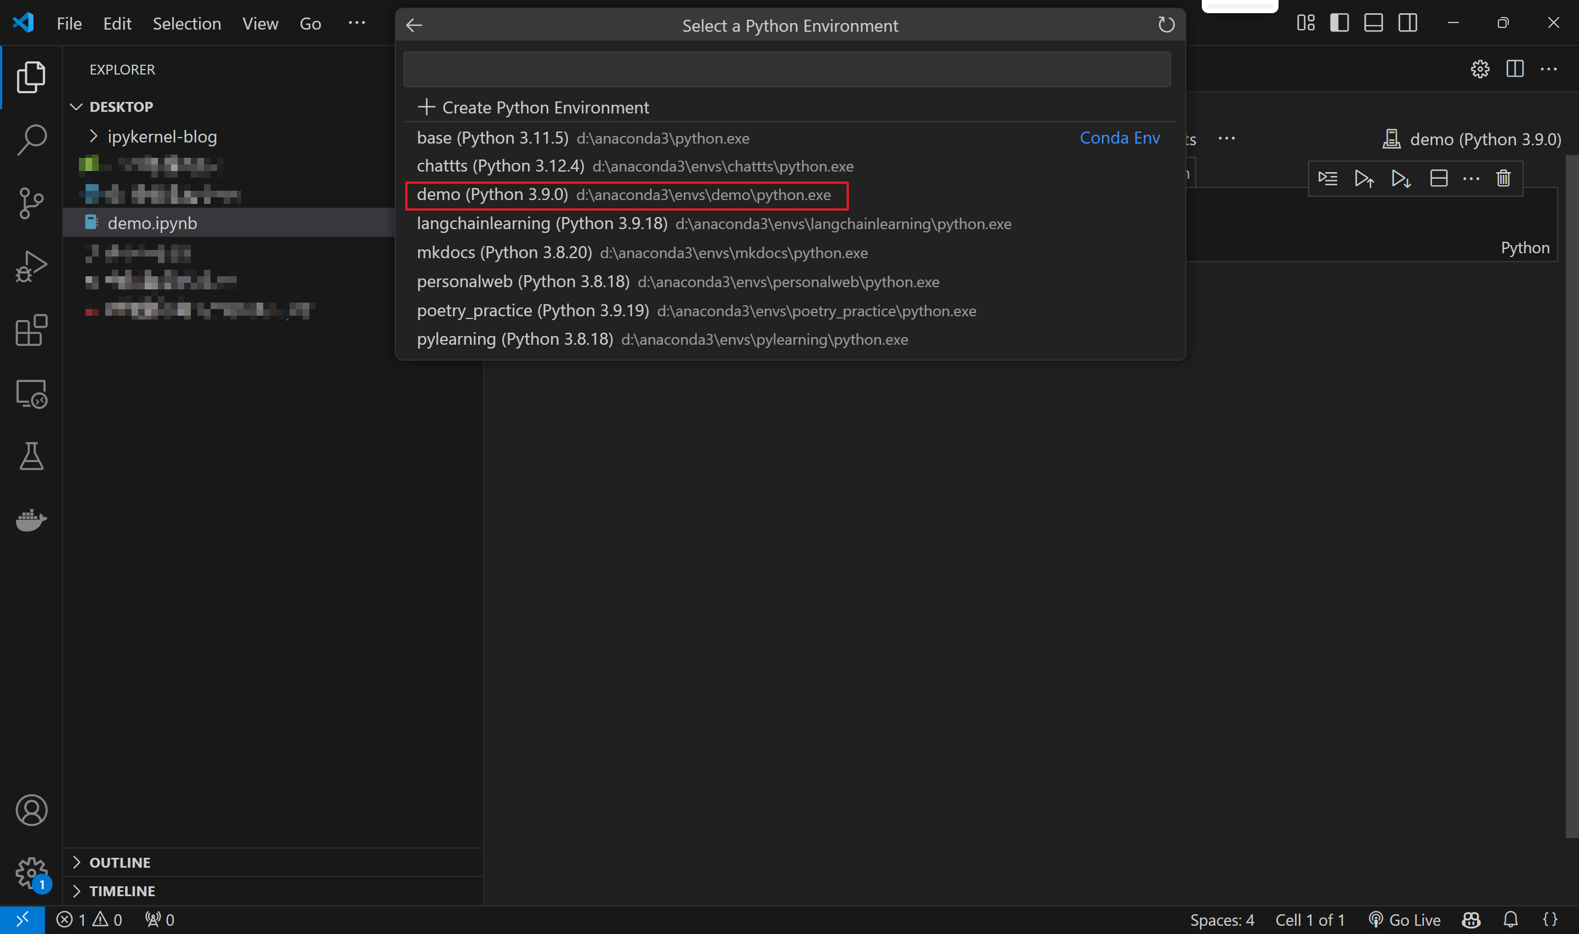Image resolution: width=1579 pixels, height=934 pixels.
Task: Open the Manage gear in the activity bar
Action: click(x=31, y=874)
